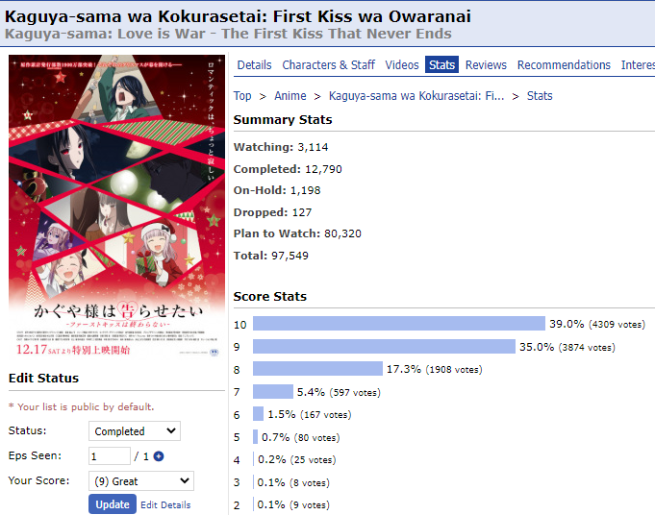This screenshot has width=655, height=515.
Task: Click the score 8 vote bar
Action: (x=317, y=369)
